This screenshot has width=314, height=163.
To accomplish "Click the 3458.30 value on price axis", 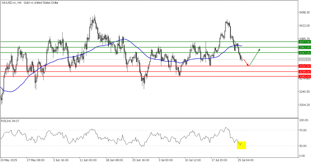I will [304, 13].
